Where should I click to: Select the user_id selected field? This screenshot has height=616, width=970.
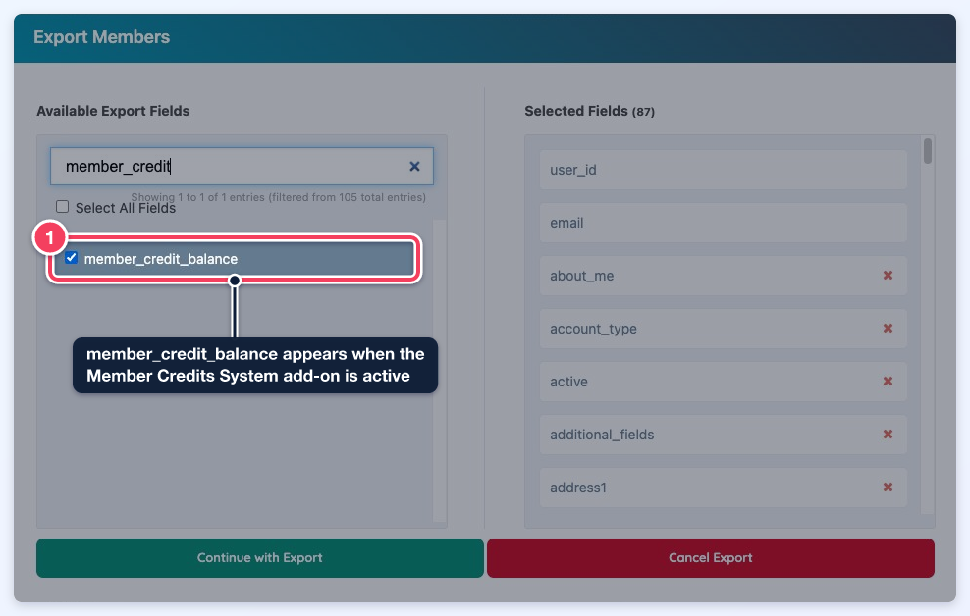[724, 170]
